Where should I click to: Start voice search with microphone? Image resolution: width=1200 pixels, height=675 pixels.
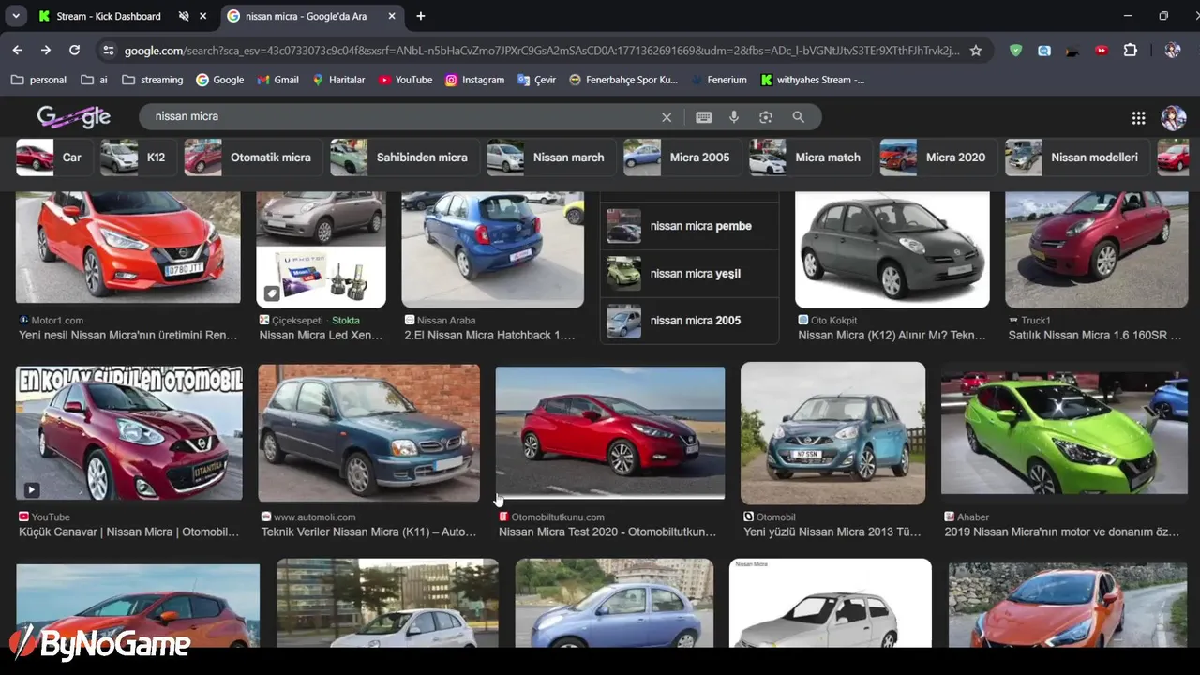point(734,117)
